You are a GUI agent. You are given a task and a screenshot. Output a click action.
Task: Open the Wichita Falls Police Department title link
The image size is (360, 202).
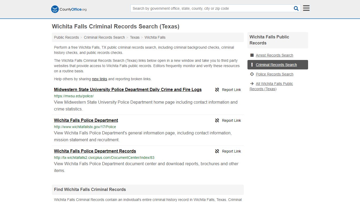(86, 120)
